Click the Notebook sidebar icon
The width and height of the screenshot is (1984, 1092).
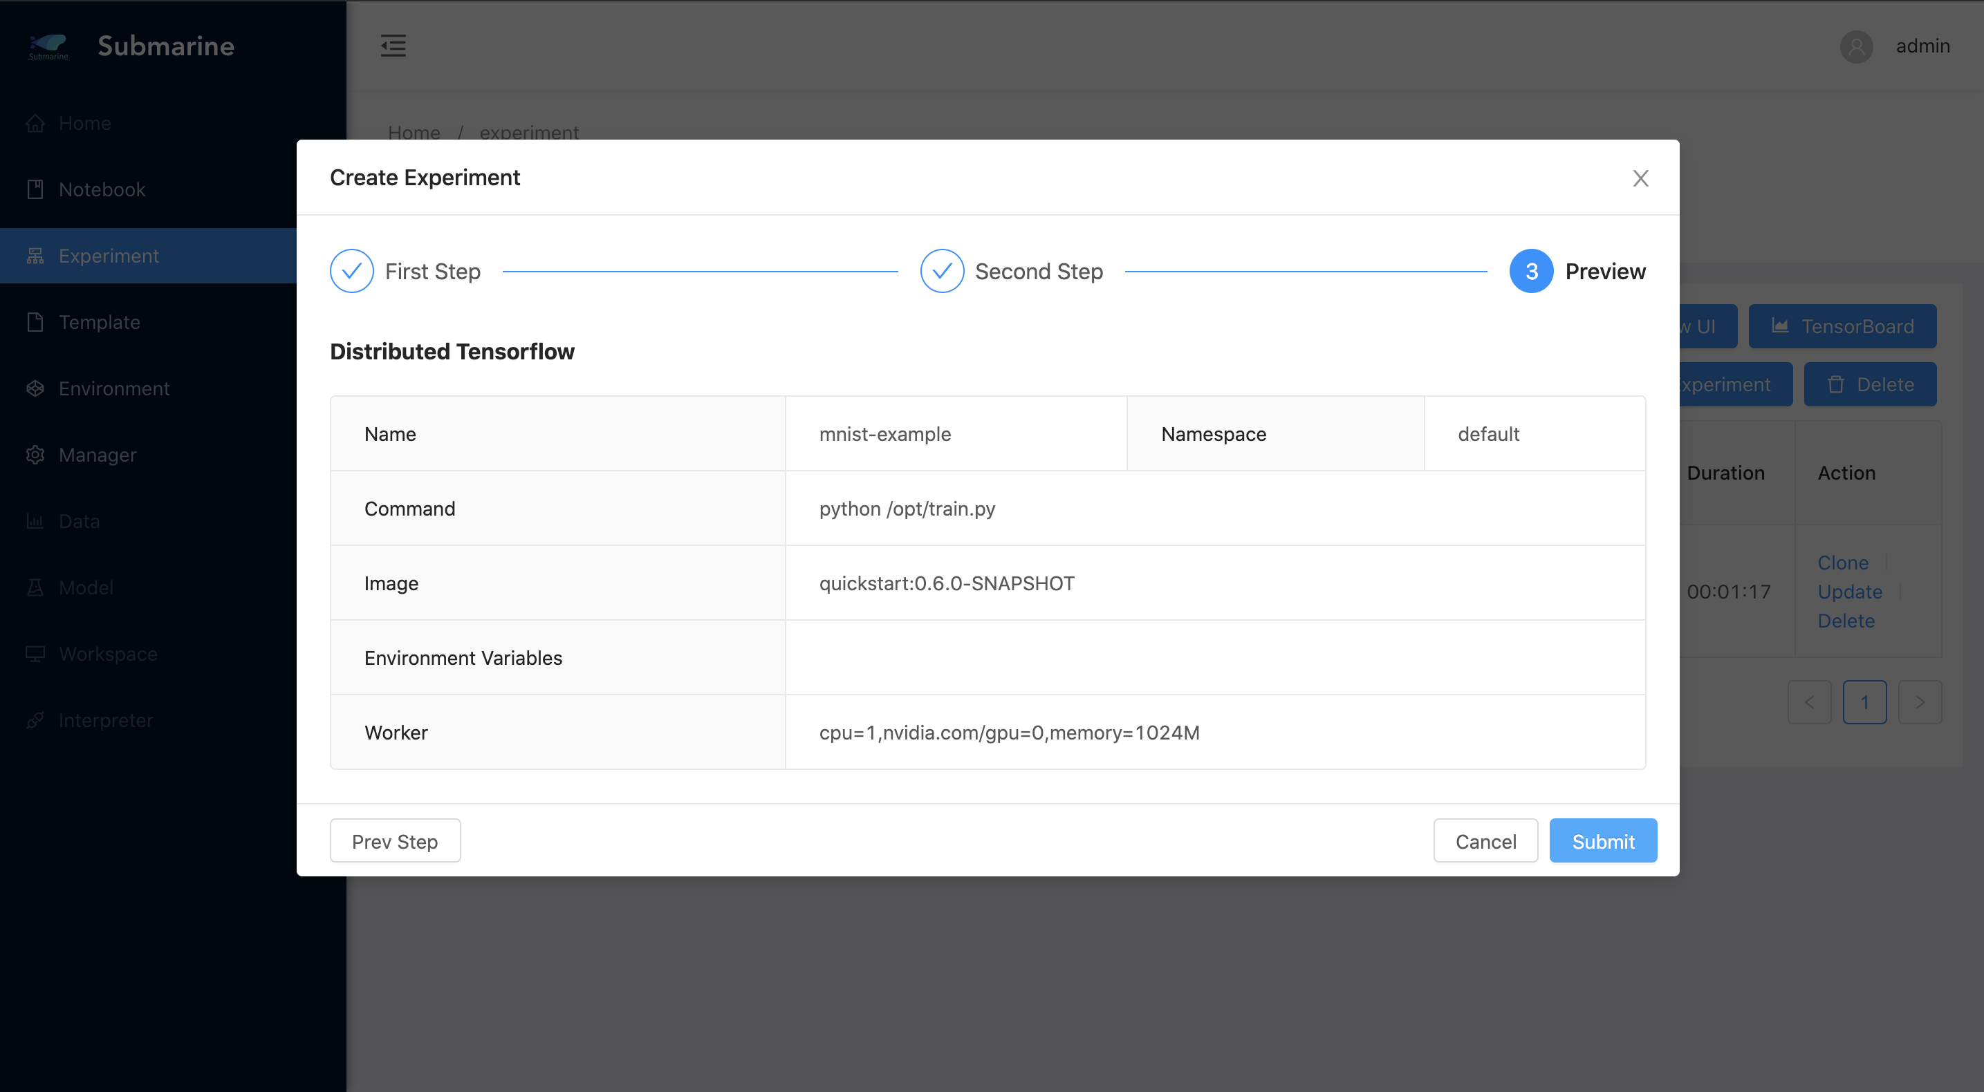click(x=35, y=189)
